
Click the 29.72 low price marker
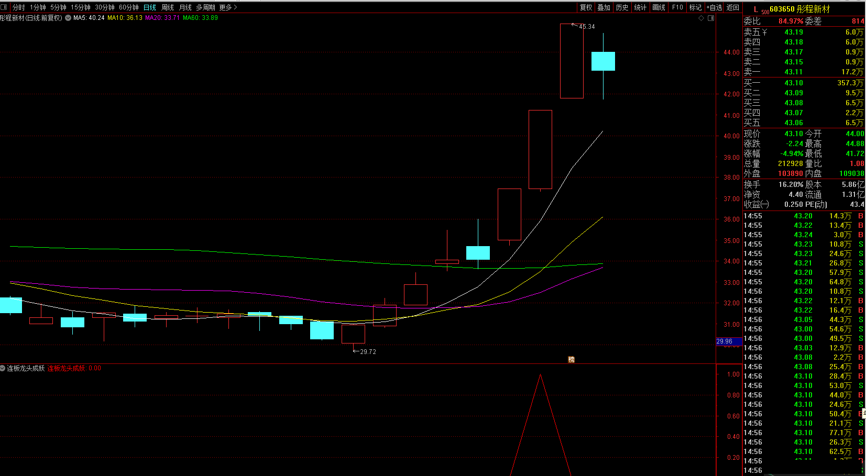(368, 352)
